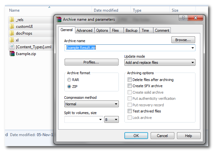
Task: Enable Delete files after archiving
Action: 130,80
